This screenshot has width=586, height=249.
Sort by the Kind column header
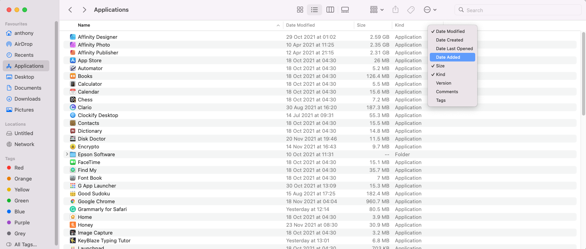click(x=399, y=25)
